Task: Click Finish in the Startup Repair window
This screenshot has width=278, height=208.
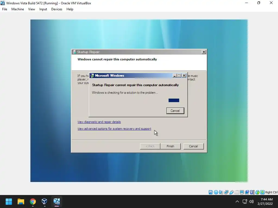Action: pos(170,146)
